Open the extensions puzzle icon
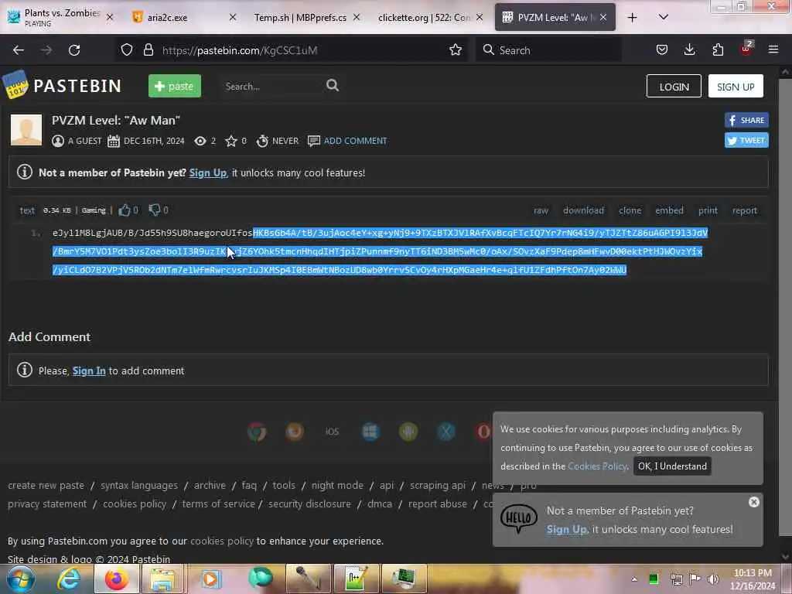792x594 pixels. pos(718,49)
